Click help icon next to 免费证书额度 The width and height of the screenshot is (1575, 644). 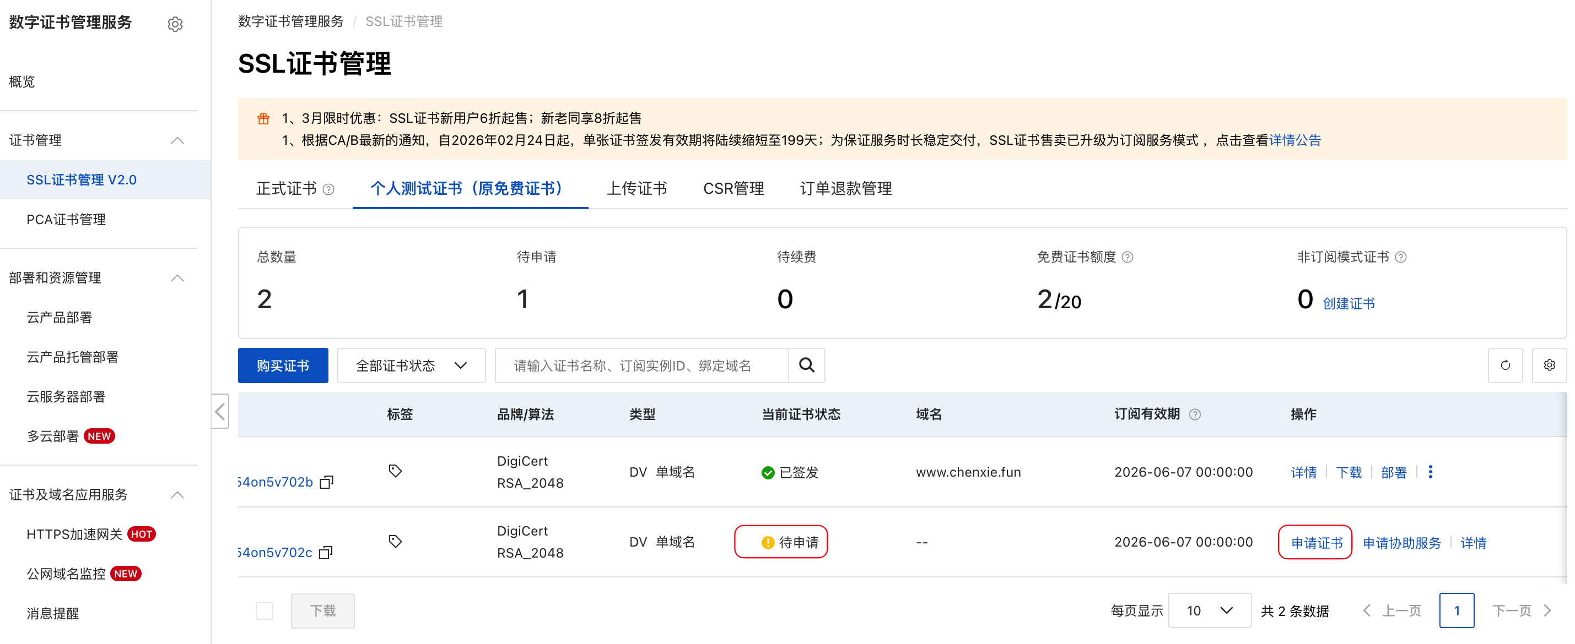click(x=1128, y=257)
